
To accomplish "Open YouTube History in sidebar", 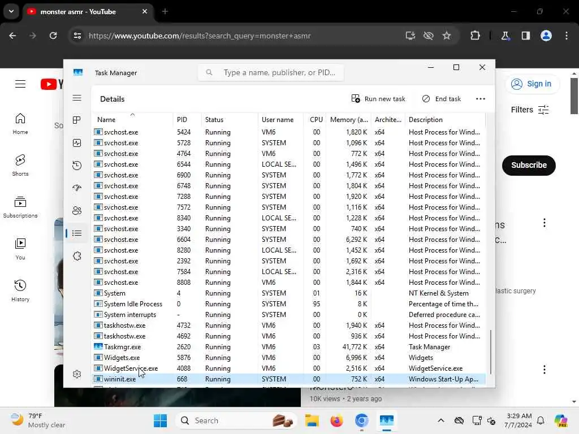I will tap(20, 291).
